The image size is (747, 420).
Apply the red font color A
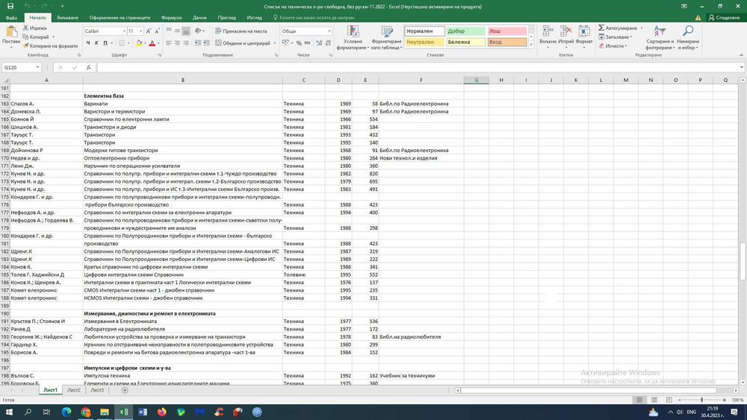click(x=152, y=43)
